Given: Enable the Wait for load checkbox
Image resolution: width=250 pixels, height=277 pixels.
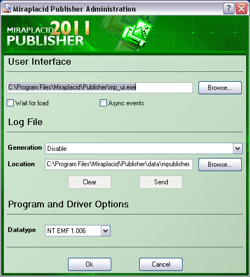Looking at the screenshot, I should coord(10,103).
